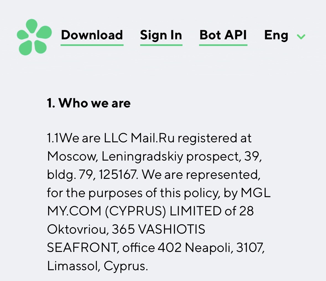Image resolution: width=326 pixels, height=281 pixels.
Task: Click the 'MY.COM (CYPRUS) LIMITED' text
Action: click(134, 211)
